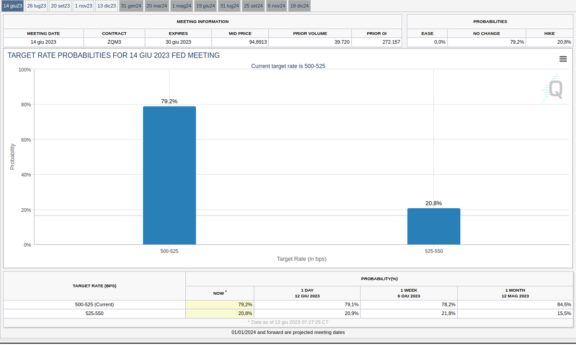Click the '1 WEEK 6 GIU 2023' column header

tap(410, 293)
